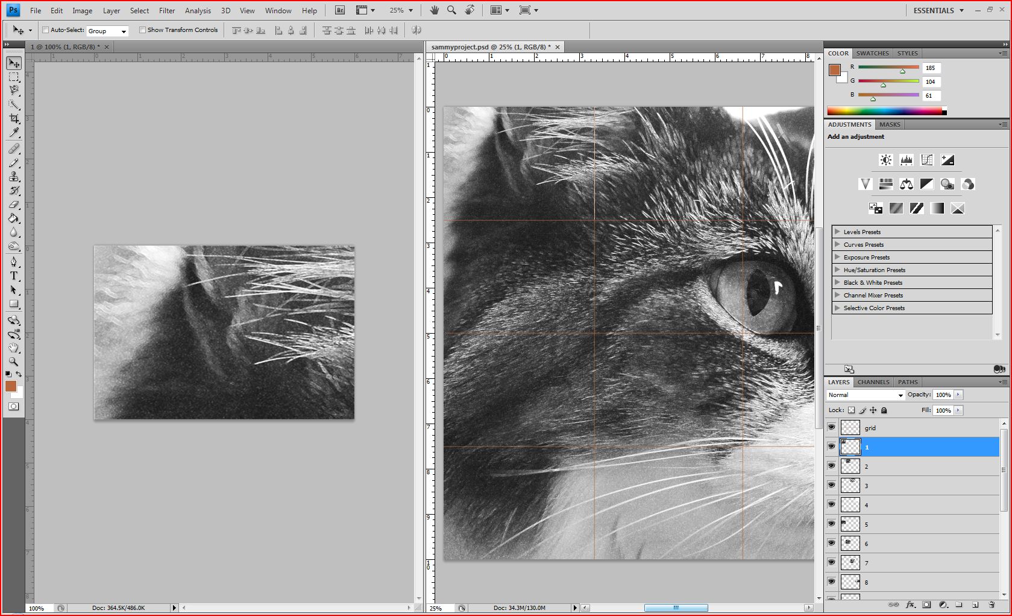Screen dimensions: 1012x616
Task: Hide the grid layer
Action: pyautogui.click(x=832, y=427)
